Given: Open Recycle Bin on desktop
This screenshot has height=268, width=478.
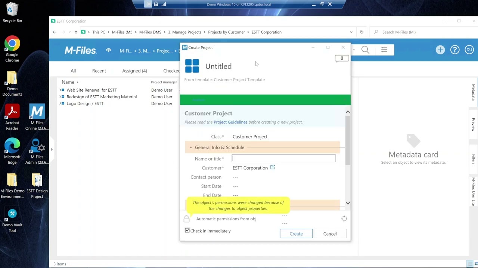Looking at the screenshot, I should click(x=12, y=12).
